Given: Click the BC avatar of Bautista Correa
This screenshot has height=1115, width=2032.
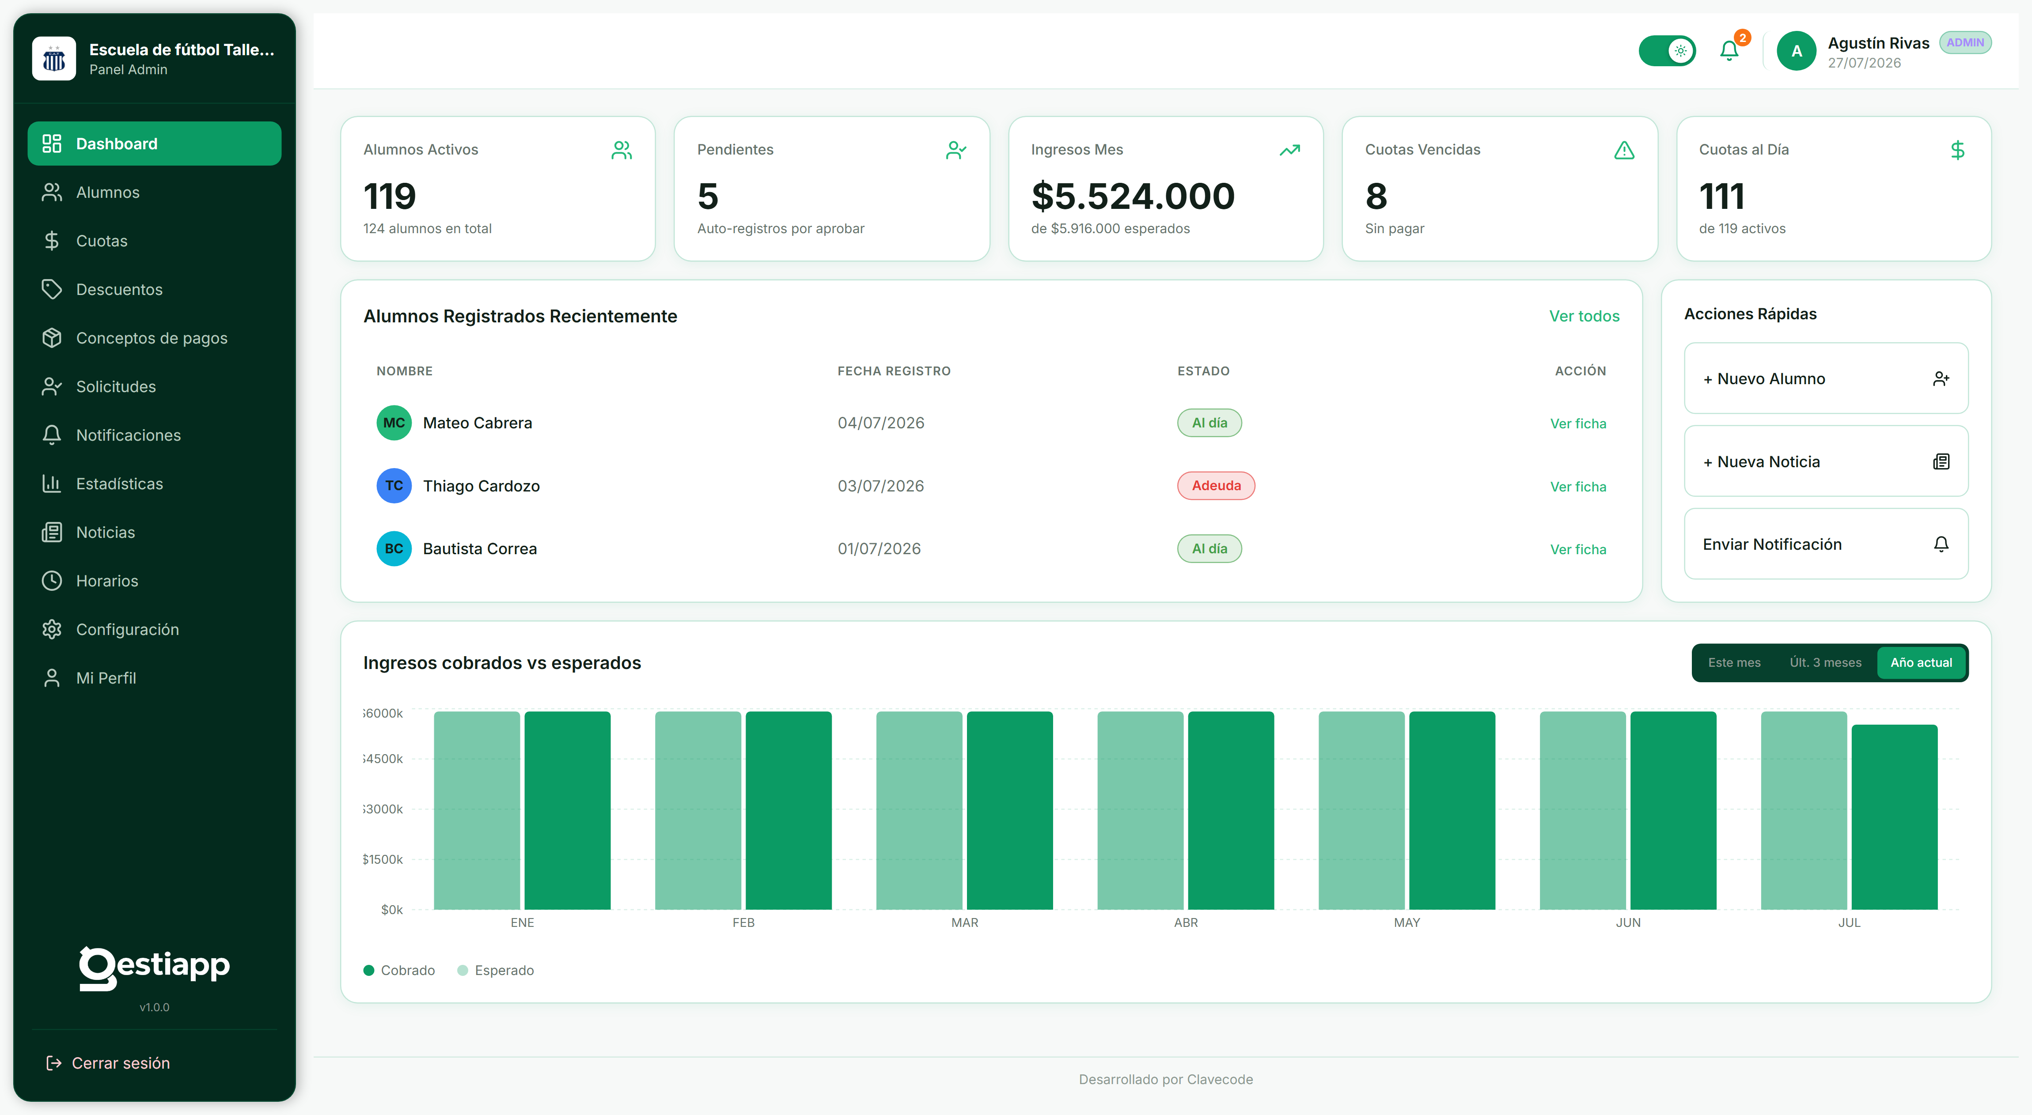Looking at the screenshot, I should pos(394,549).
